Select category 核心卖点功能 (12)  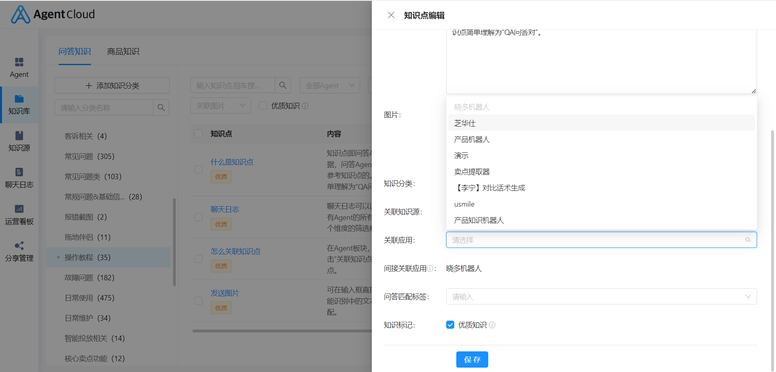tap(95, 358)
